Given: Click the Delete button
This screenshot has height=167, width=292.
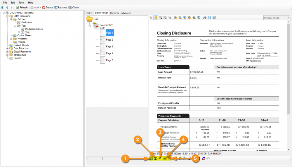Looking at the screenshot, I should [x=48, y=8].
